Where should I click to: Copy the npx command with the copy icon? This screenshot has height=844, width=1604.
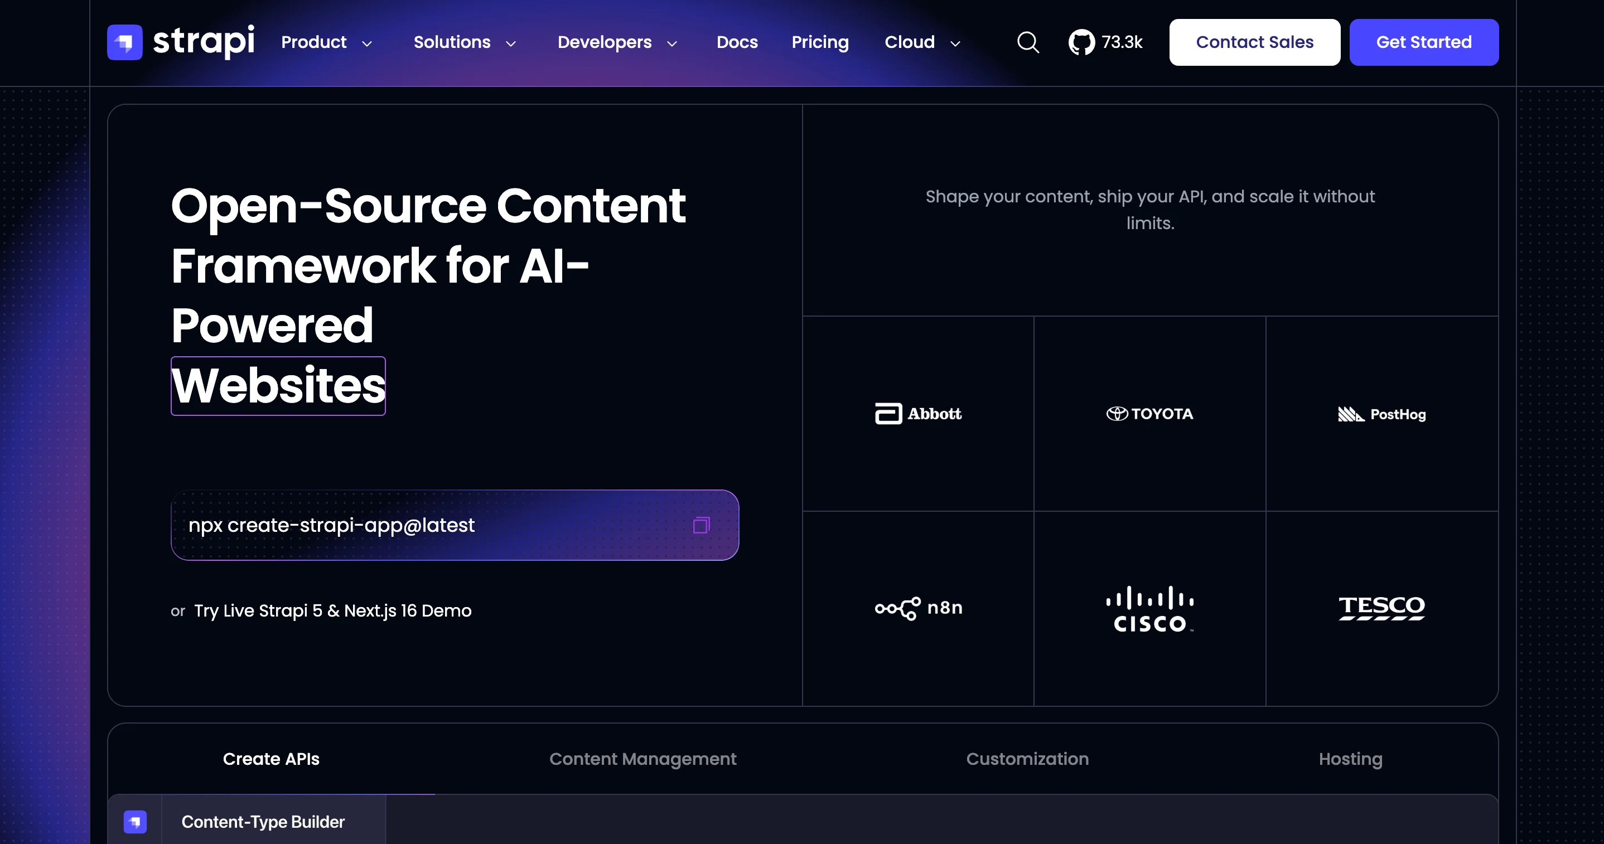click(x=701, y=525)
